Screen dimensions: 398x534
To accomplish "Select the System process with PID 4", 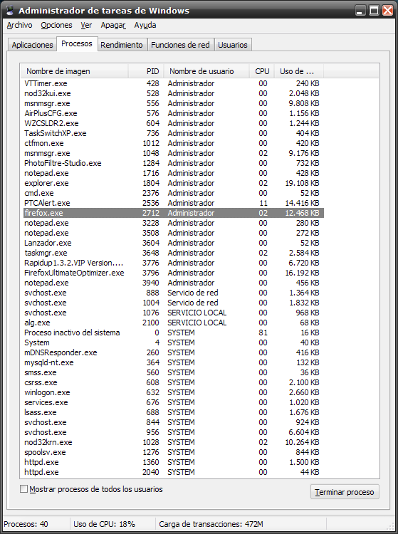I will tap(173, 342).
